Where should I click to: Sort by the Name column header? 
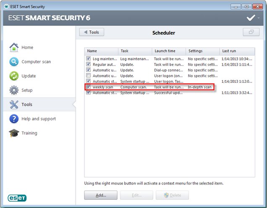point(101,51)
